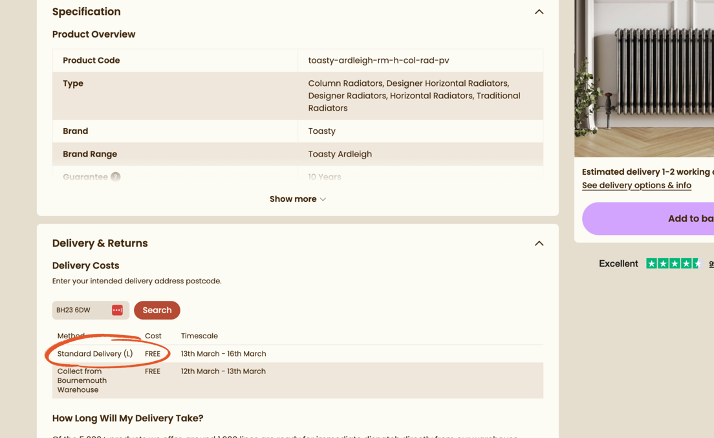Viewport: 714px width, 438px height.
Task: Open See delivery options & info link
Action: coord(636,186)
